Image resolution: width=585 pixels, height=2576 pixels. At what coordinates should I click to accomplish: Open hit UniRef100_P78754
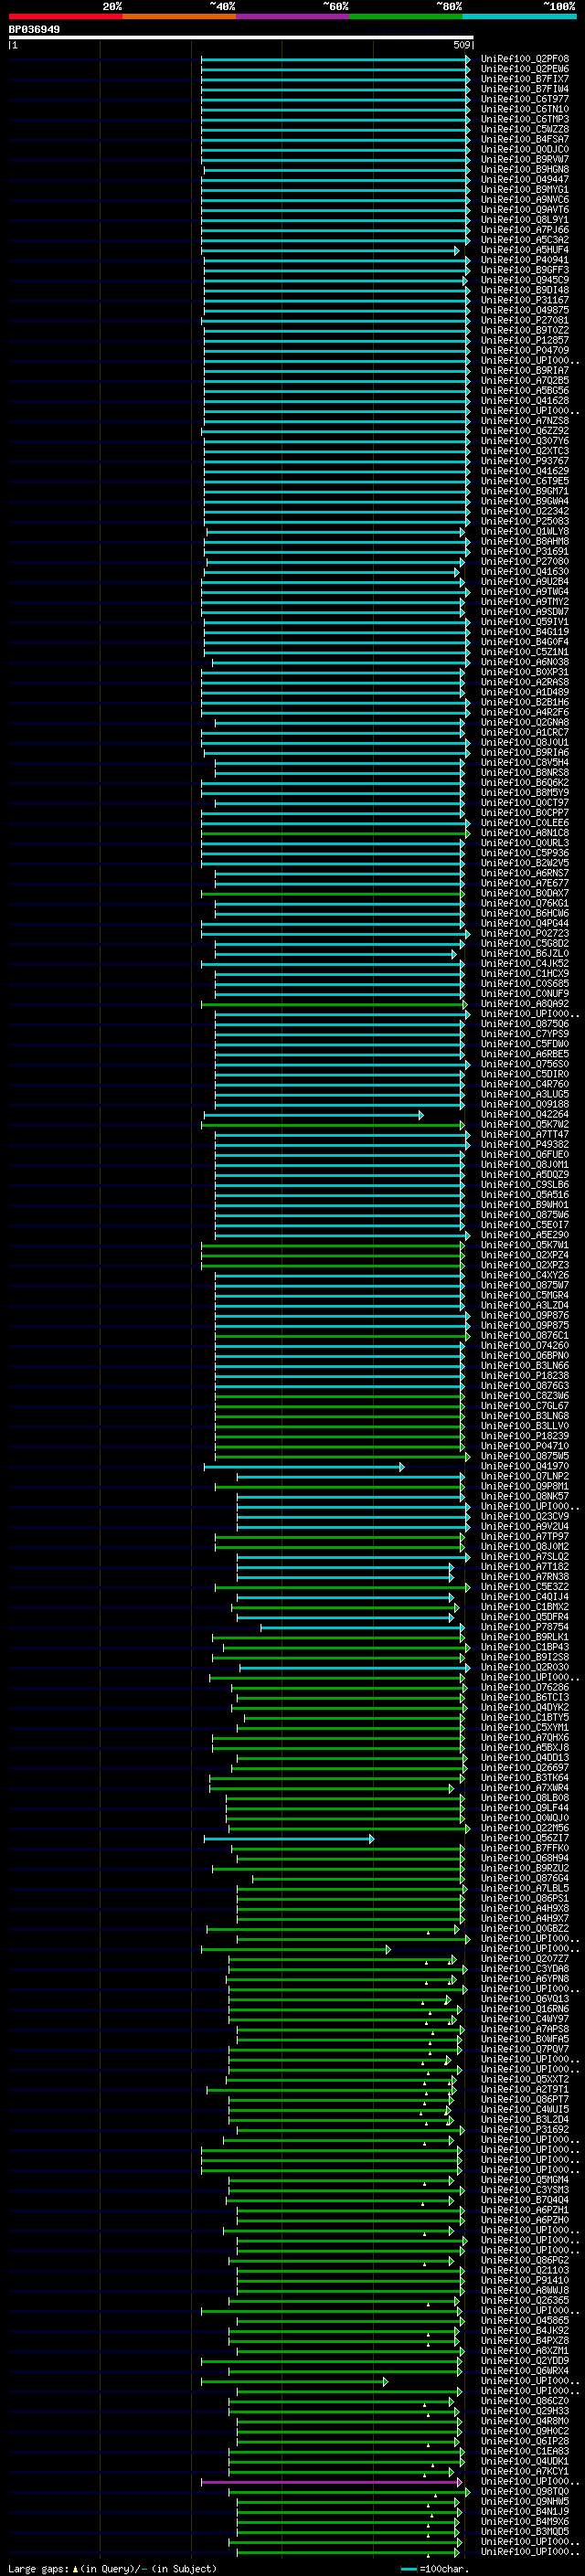525,1626
